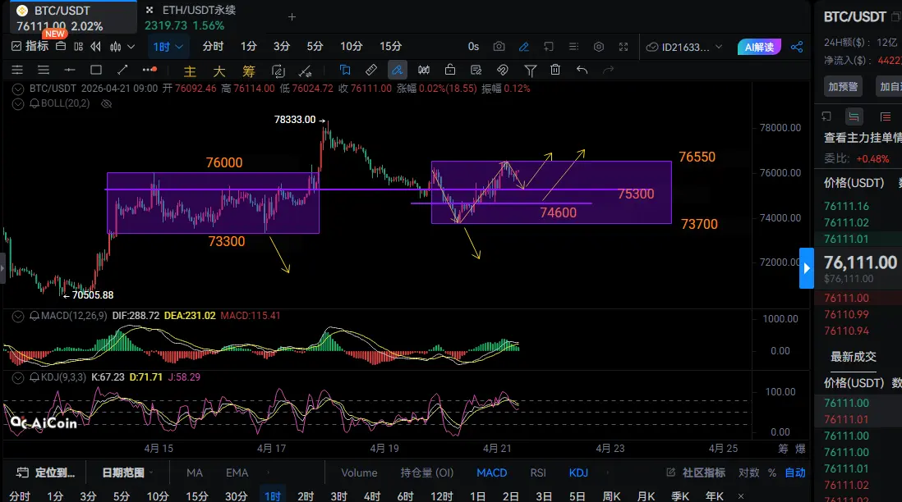Screen dimensions: 902x502
Task: Expand the chart type dropdown arrow
Action: coord(131,47)
